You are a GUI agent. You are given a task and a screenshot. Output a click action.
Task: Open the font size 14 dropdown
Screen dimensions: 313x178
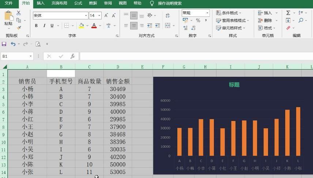[99, 15]
